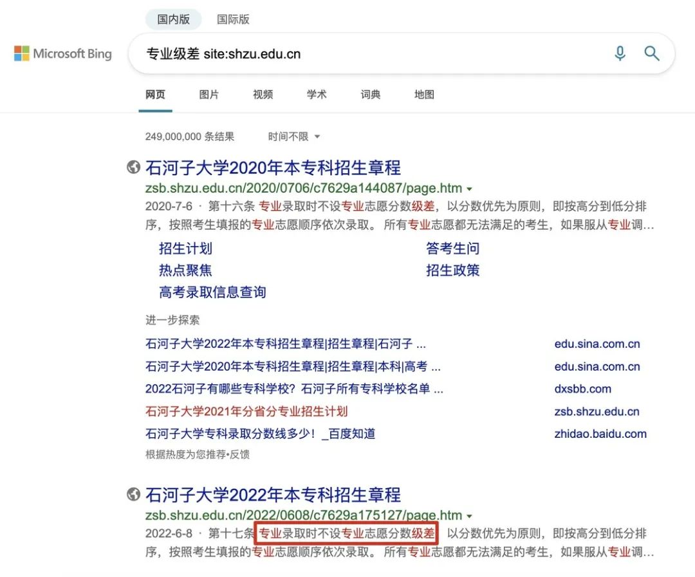
Task: Open the 热点聚焦 sitelink
Action: [x=186, y=270]
